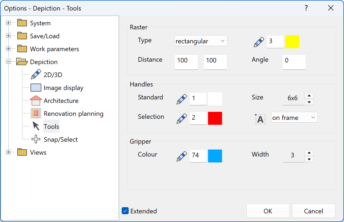Click the cross icon next to Snap/Select

pyautogui.click(x=35, y=139)
